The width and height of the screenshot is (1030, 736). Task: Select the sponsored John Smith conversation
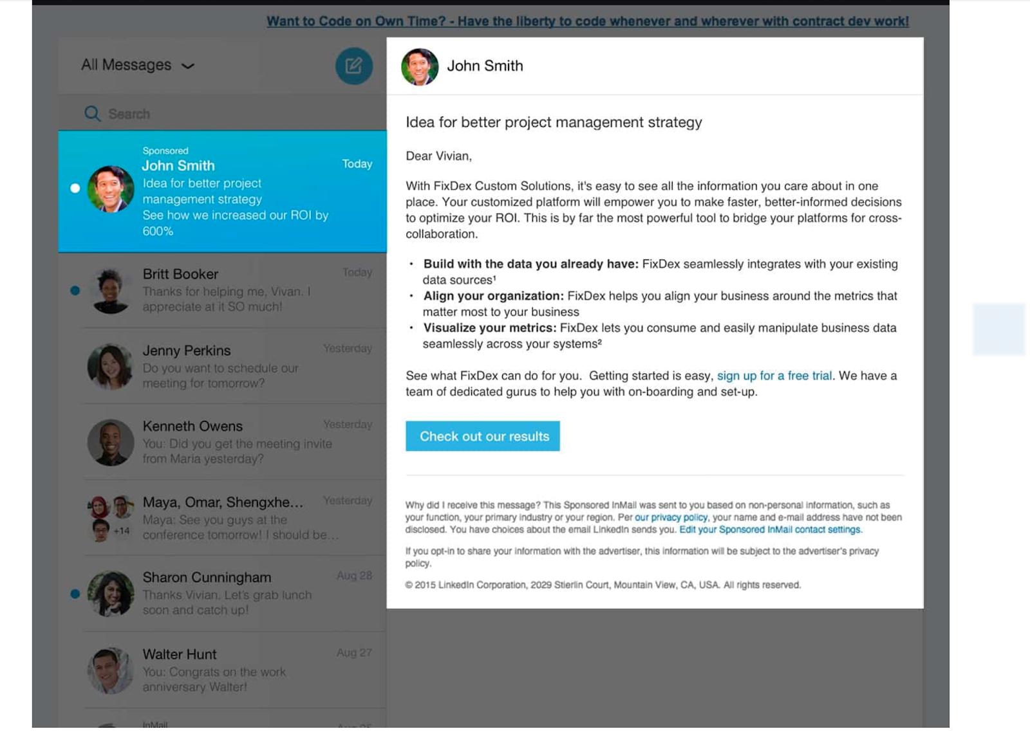(x=222, y=191)
